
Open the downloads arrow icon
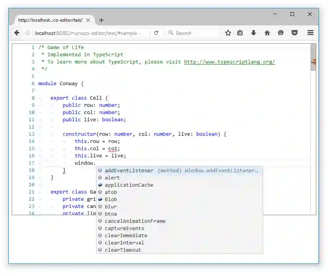point(254,33)
